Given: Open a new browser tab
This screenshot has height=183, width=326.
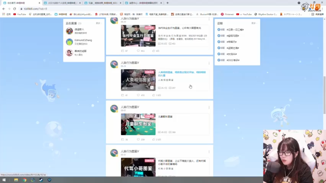Looking at the screenshot, I should pos(168,3).
